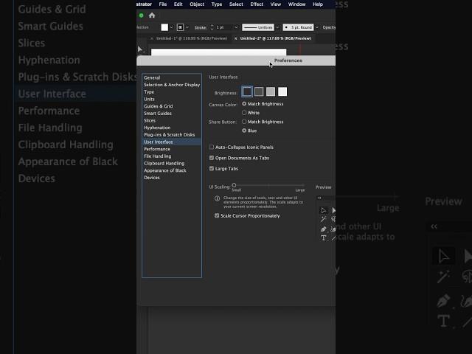Choose the darkest Brightness swatch

(247, 91)
